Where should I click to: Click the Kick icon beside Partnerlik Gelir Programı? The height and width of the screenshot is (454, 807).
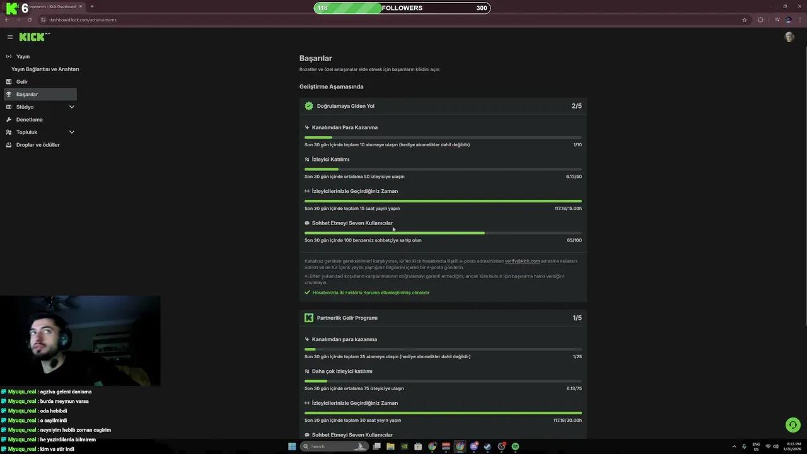tap(309, 318)
